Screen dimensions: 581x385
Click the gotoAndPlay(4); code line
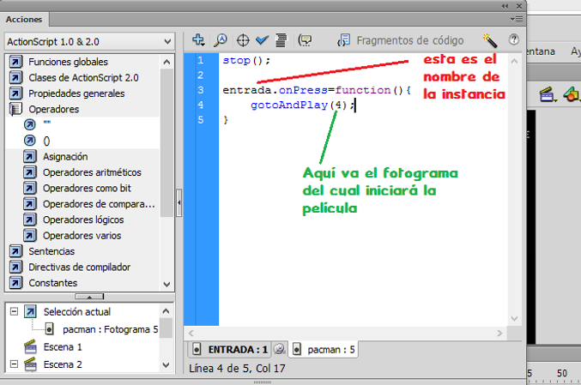(x=303, y=105)
